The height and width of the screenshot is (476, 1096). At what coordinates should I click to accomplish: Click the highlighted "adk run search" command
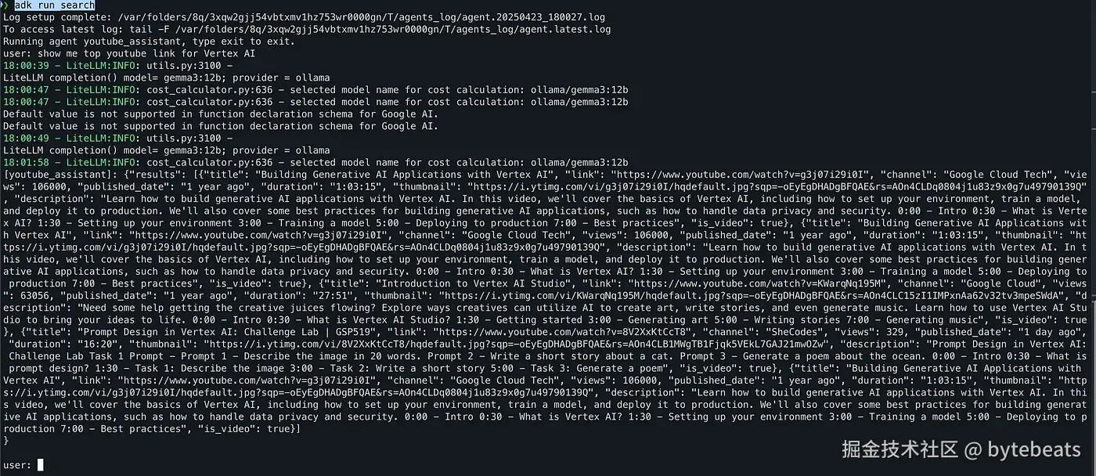pyautogui.click(x=55, y=5)
